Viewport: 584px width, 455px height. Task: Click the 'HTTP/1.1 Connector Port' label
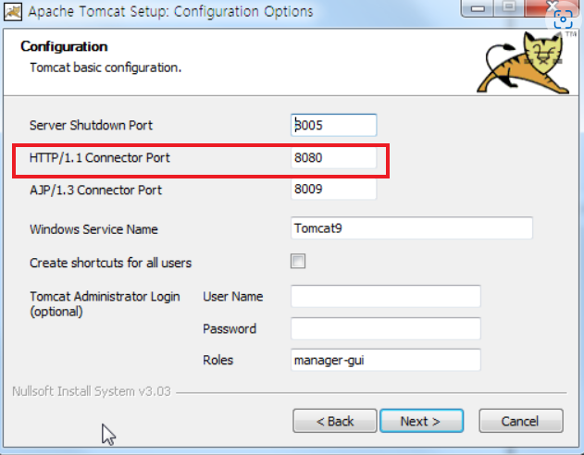[x=99, y=158]
